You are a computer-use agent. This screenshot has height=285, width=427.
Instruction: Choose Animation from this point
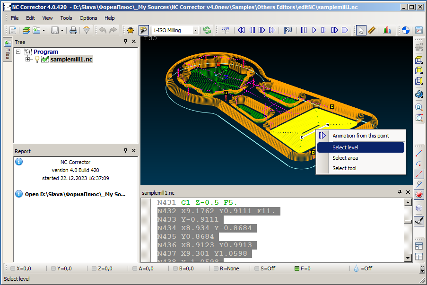[361, 136]
